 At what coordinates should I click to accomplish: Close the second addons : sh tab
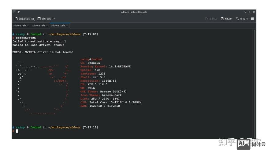tap(47, 26)
